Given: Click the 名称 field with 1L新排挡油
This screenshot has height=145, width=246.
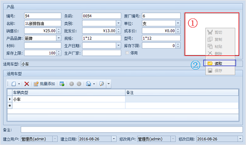Looking at the screenshot, I should (x=43, y=23).
